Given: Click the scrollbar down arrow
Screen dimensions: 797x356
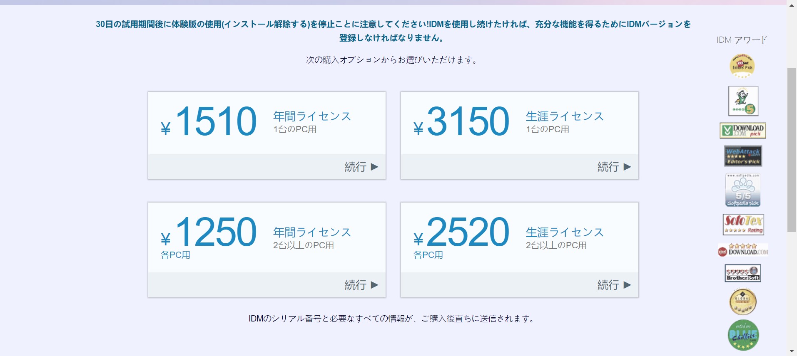Looking at the screenshot, I should click(x=792, y=351).
